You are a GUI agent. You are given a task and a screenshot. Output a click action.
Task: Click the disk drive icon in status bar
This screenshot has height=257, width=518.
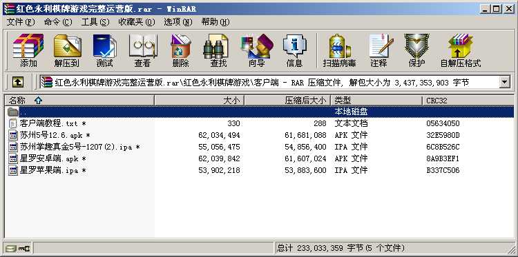pyautogui.click(x=10, y=248)
